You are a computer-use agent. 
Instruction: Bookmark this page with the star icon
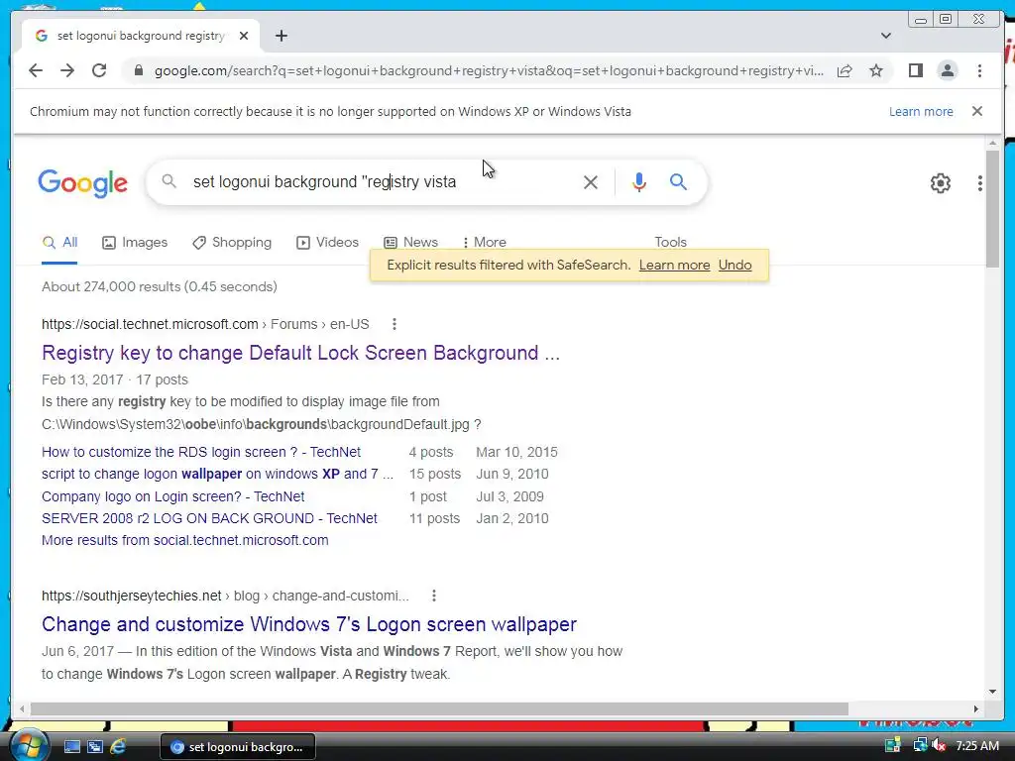point(876,70)
